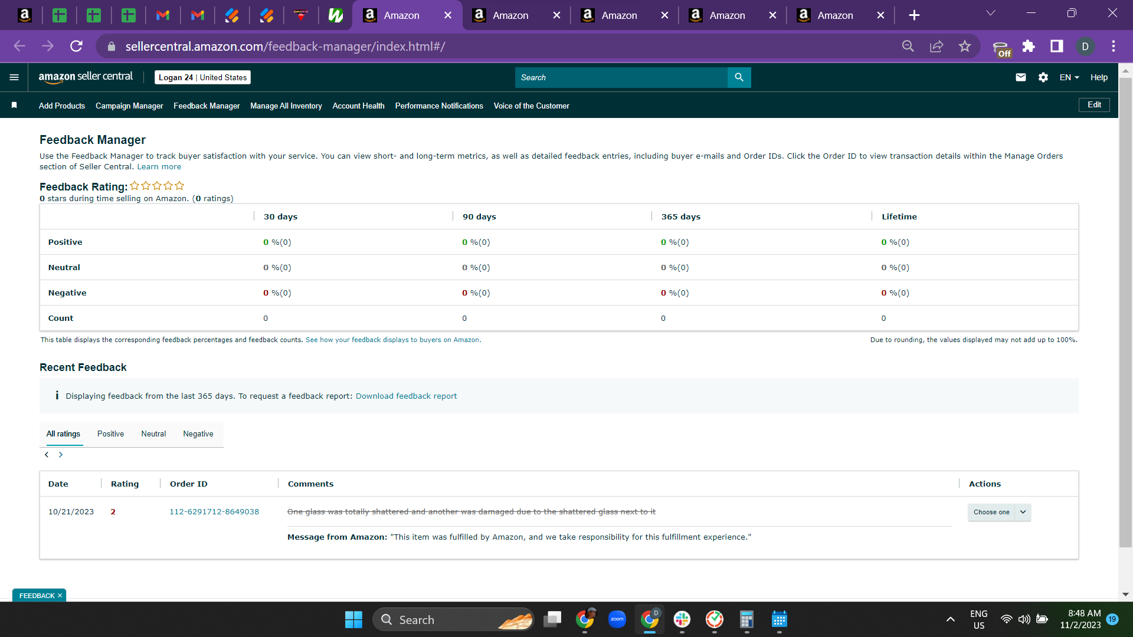Open the Choose one actions dropdown
The width and height of the screenshot is (1133, 637).
(999, 513)
